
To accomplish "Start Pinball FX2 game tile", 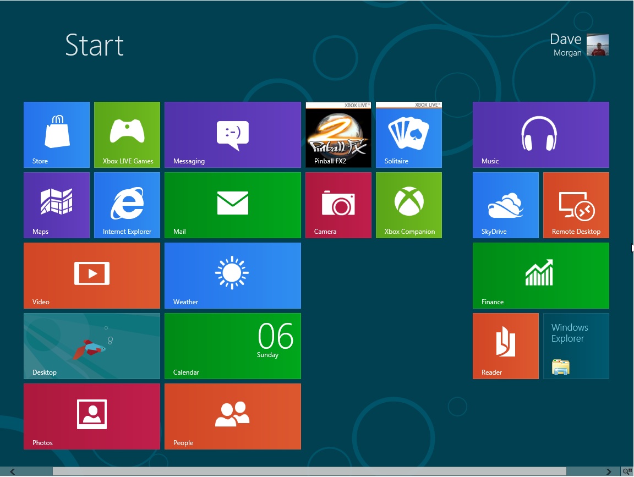I will pyautogui.click(x=338, y=135).
